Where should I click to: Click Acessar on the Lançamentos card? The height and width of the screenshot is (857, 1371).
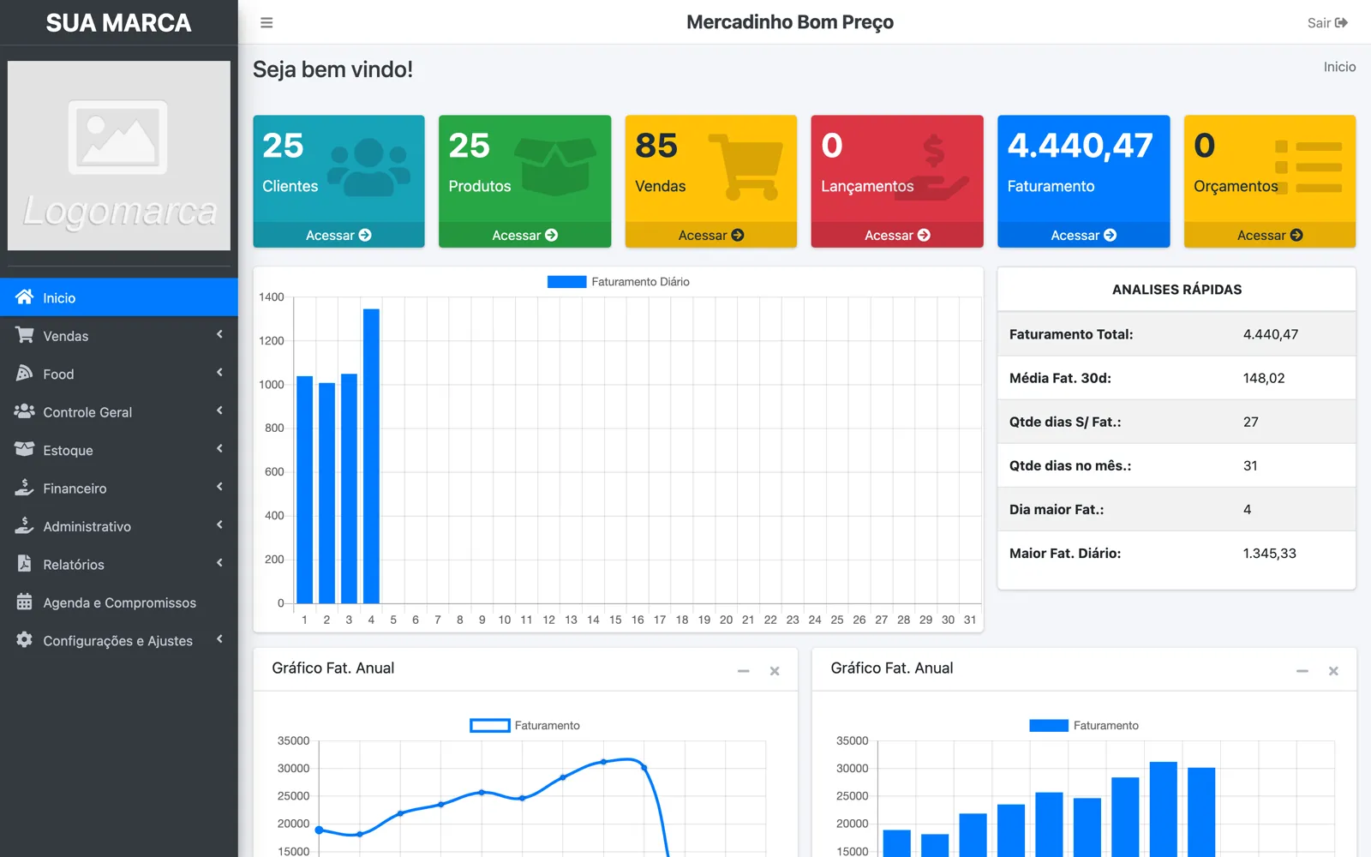[x=897, y=235]
